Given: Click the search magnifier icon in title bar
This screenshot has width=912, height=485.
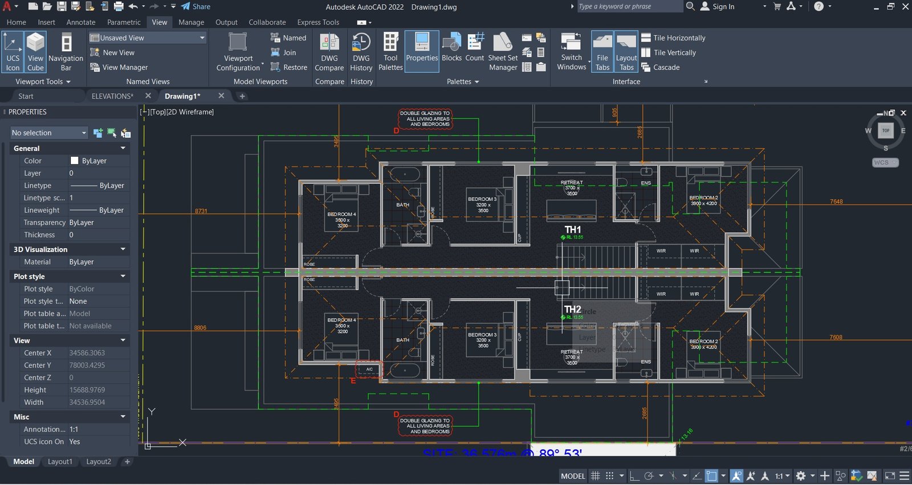Looking at the screenshot, I should pos(690,6).
